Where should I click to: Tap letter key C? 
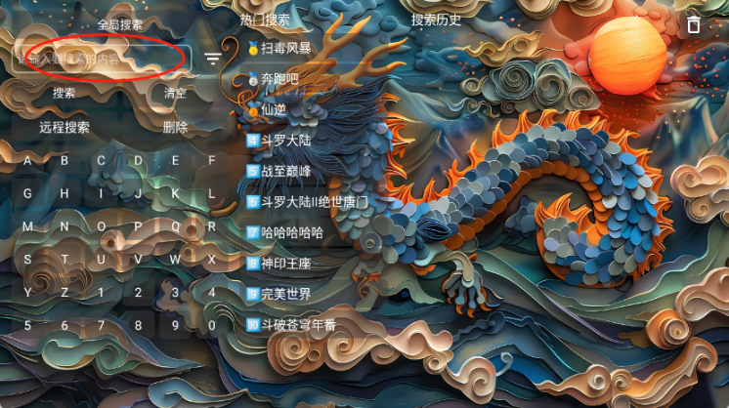coord(101,161)
